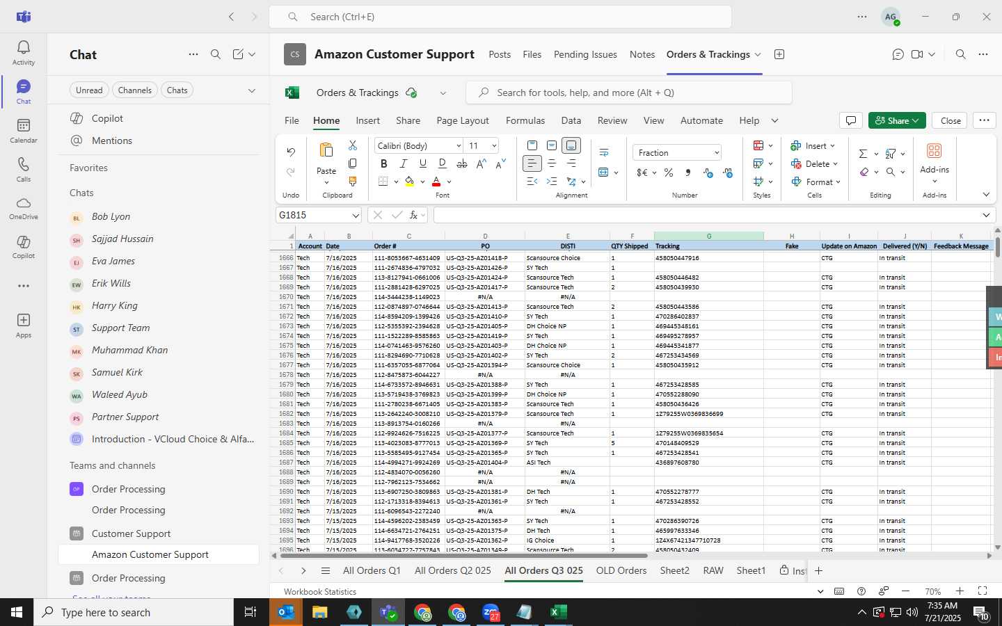Viewport: 1002px width, 626px height.
Task: Open Calendar from the Teams sidebar
Action: pyautogui.click(x=23, y=131)
